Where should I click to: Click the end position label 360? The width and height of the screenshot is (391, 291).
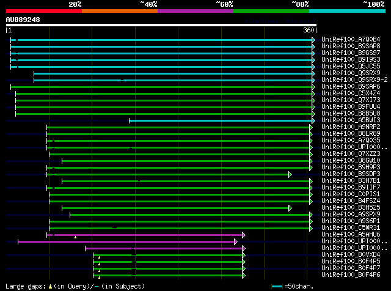[309, 30]
